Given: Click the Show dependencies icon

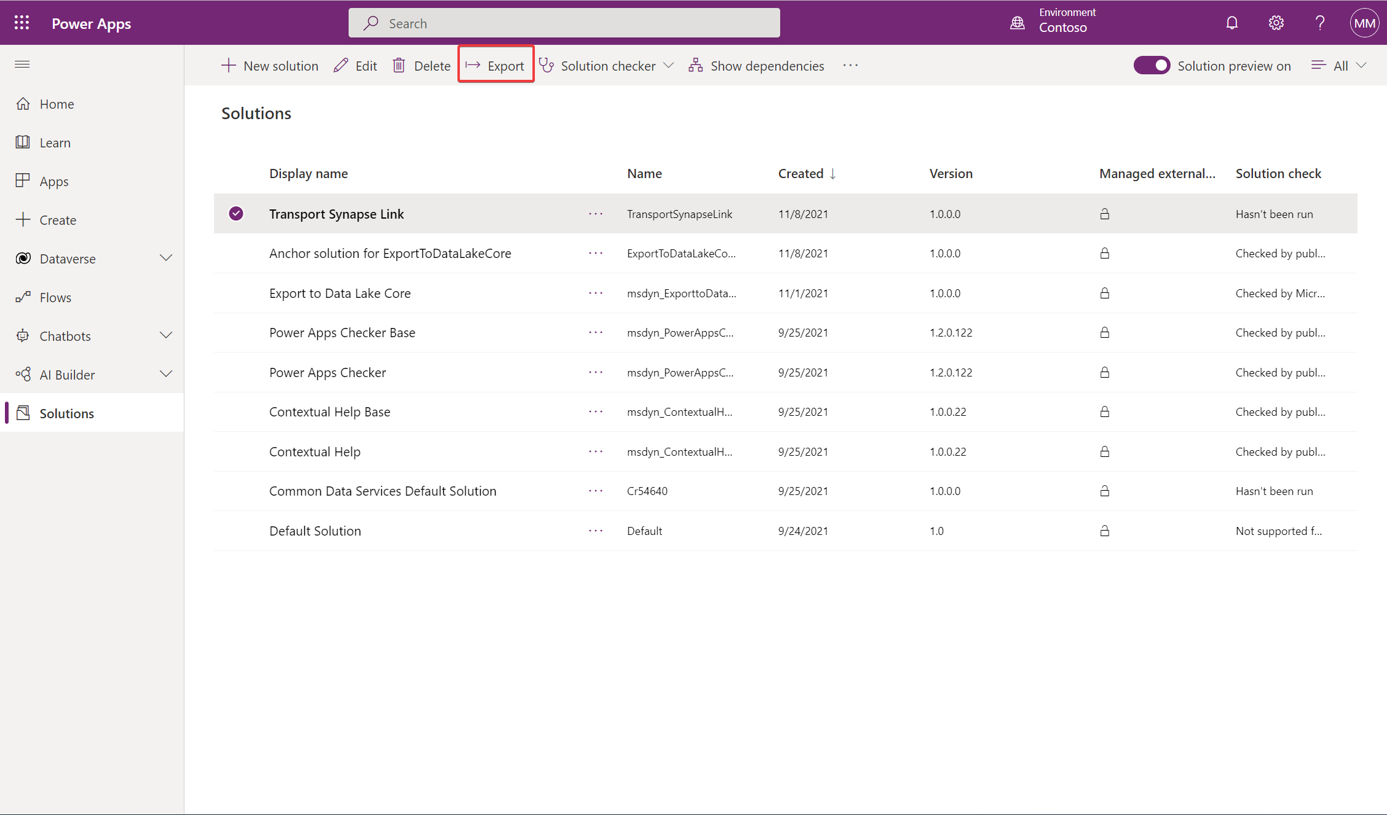Looking at the screenshot, I should point(695,65).
